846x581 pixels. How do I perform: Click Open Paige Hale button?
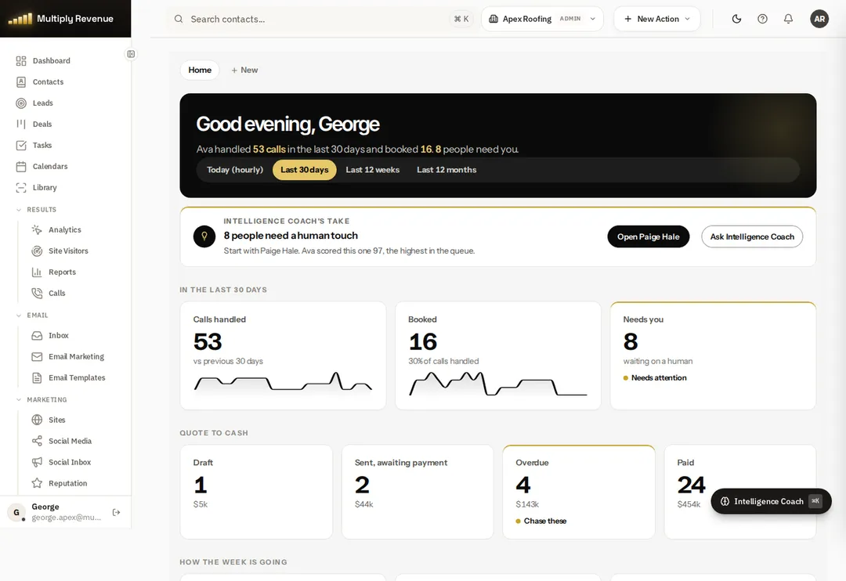coord(648,236)
